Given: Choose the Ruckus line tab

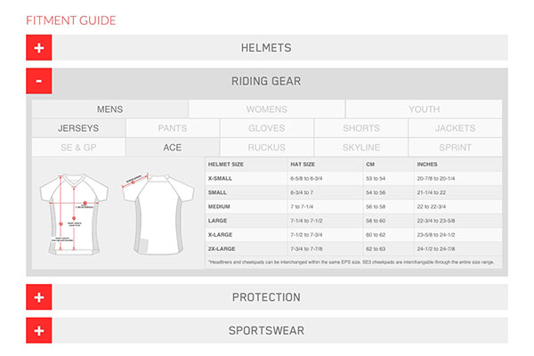Looking at the screenshot, I should click(266, 147).
